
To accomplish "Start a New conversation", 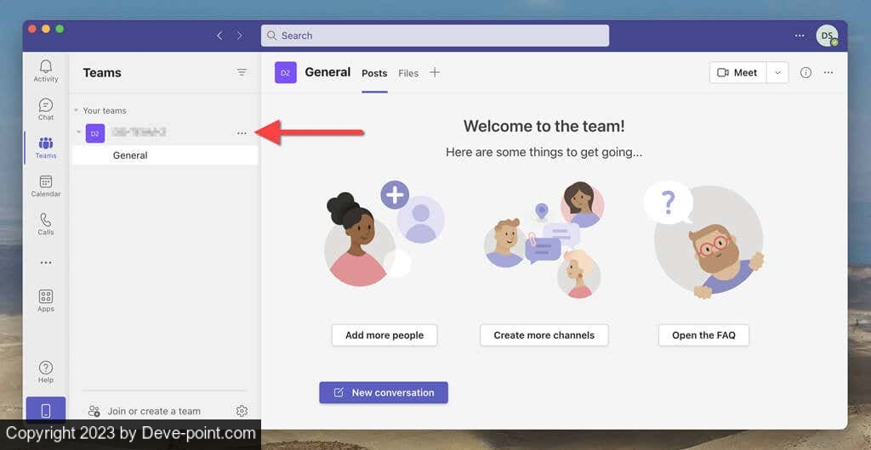I will coord(384,392).
